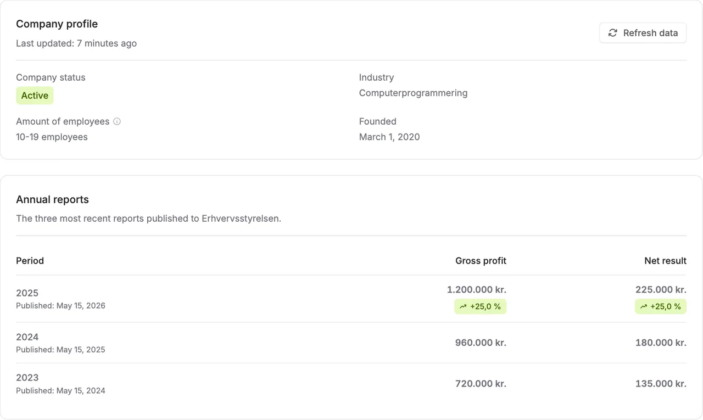The image size is (703, 420).
Task: Click trend arrow icon under 1.200.000 kr.
Action: [463, 306]
